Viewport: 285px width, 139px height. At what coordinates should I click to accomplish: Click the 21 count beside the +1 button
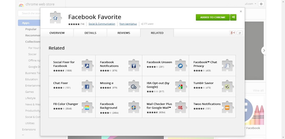[x=240, y=33]
